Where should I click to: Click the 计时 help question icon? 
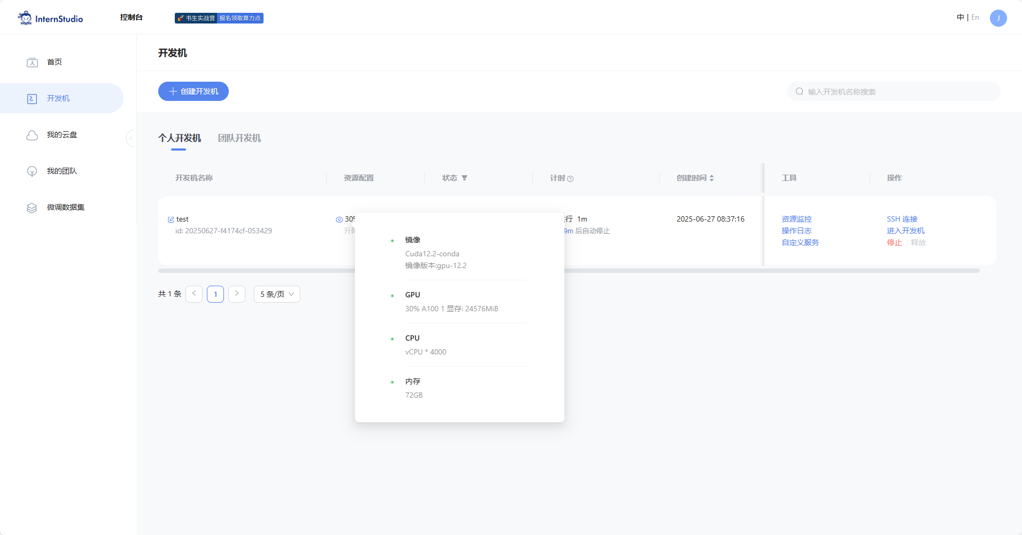570,179
